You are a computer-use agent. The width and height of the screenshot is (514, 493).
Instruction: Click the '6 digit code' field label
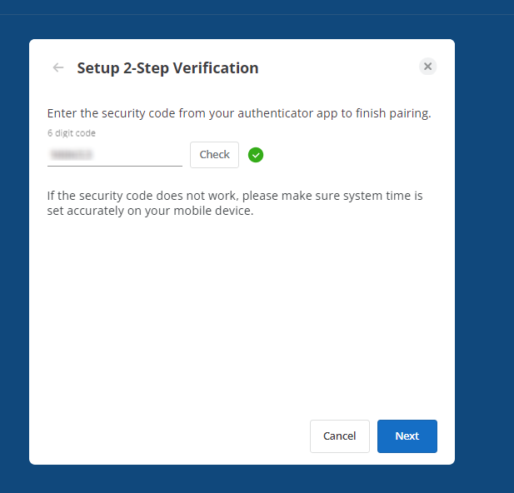point(72,133)
